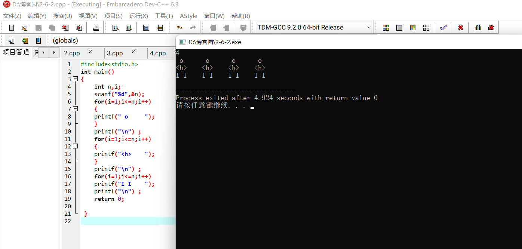Screen dimensions: 522x249
Task: Click the red X stop execution icon
Action: (x=461, y=28)
